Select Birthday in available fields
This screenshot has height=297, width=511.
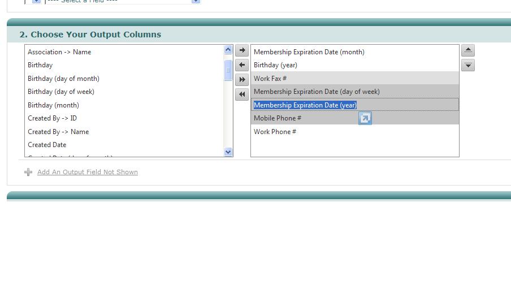pos(124,65)
